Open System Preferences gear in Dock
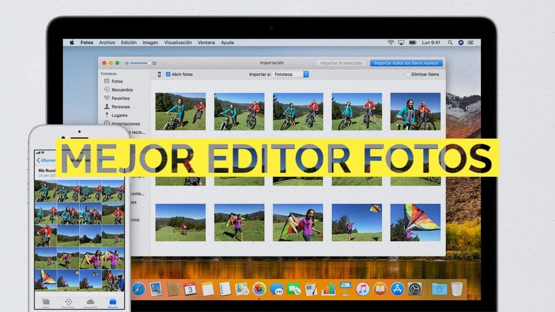Viewport: 555px width, 312px height. point(415,289)
